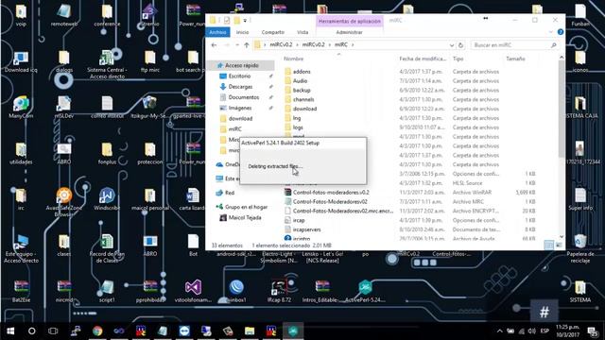605x340 pixels.
Task: Select the backup folder
Action: [x=302, y=91]
